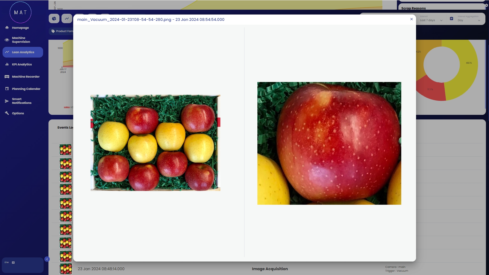Open the Interval 'Last 7 days' dropdown
The width and height of the screenshot is (489, 275).
tap(431, 20)
